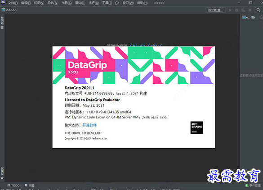Open the 问题 (Problems) tool window
The width and height of the screenshot is (263, 190).
[x=30, y=185]
